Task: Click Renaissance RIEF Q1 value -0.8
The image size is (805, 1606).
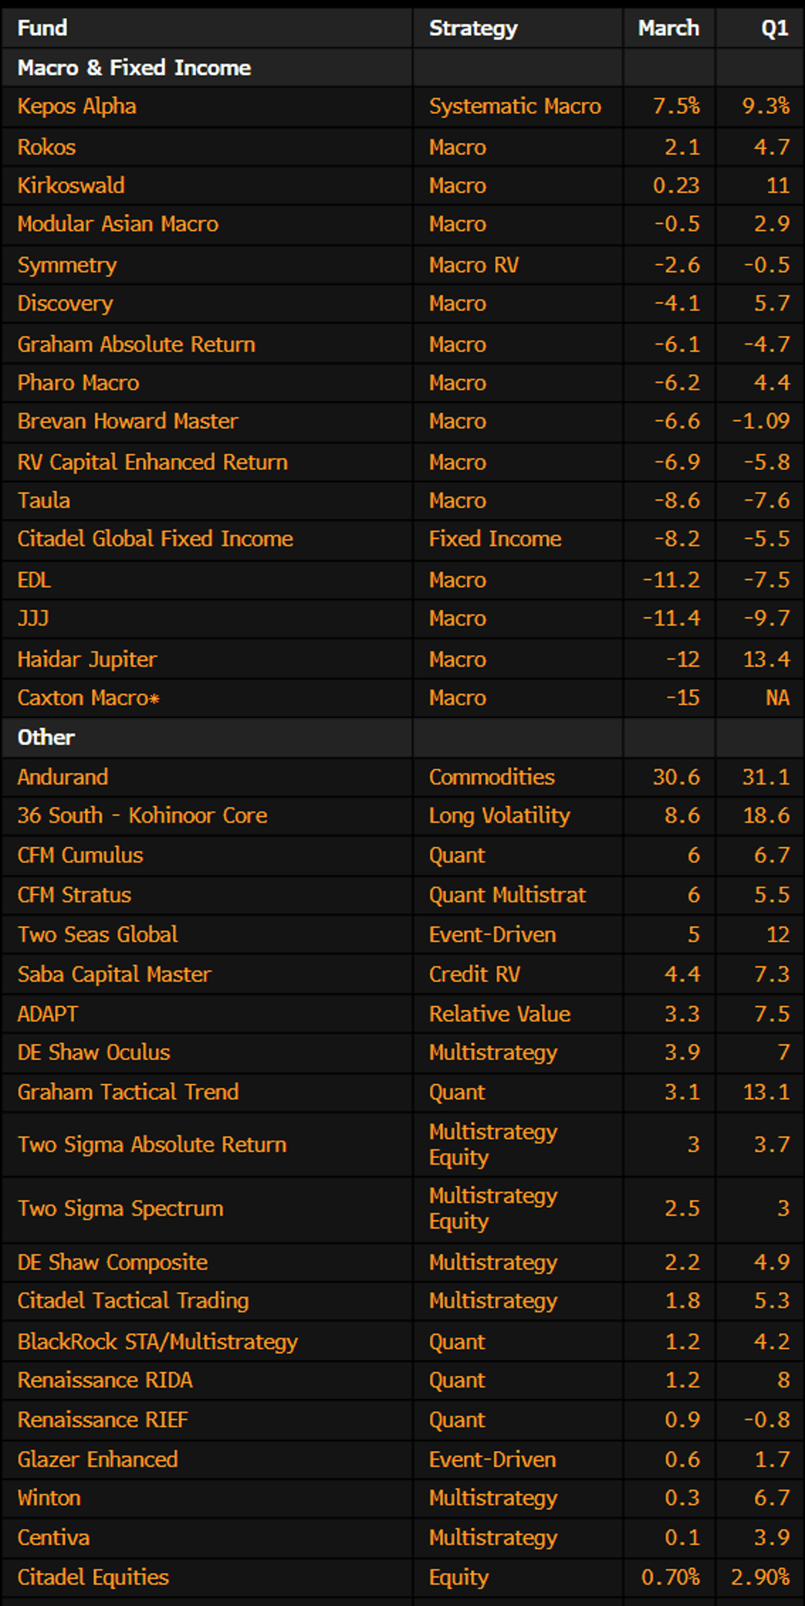Action: pos(767,1420)
